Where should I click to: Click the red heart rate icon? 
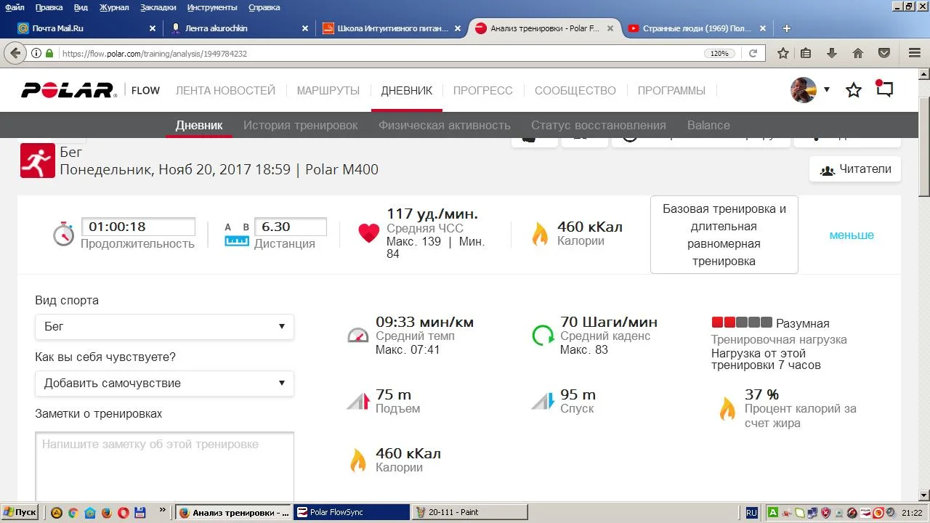tap(369, 233)
